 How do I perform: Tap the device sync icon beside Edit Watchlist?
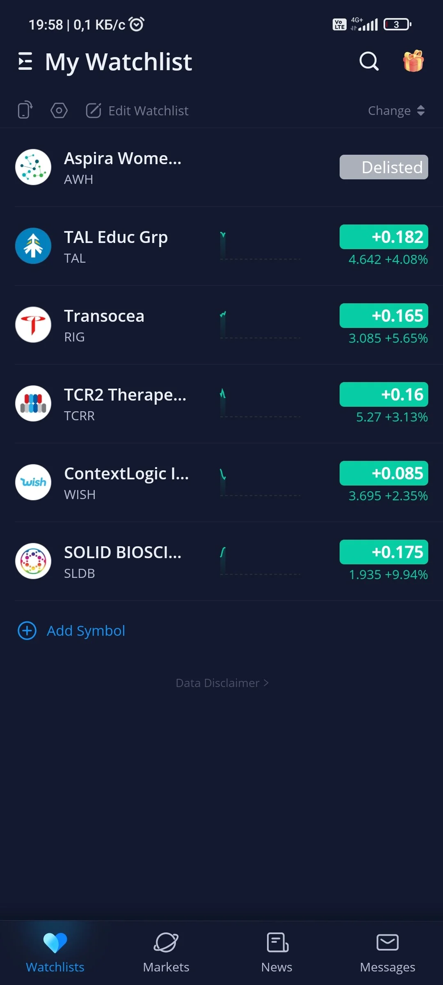(x=25, y=110)
